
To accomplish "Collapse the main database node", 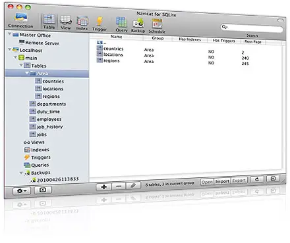I will click(x=15, y=57).
